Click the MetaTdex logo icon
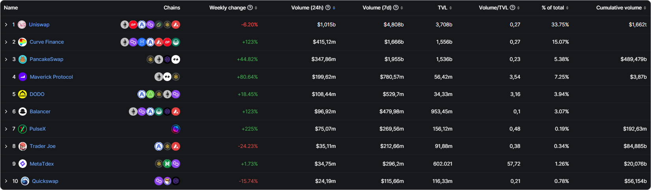Viewport: 651px width, 190px height. point(23,164)
